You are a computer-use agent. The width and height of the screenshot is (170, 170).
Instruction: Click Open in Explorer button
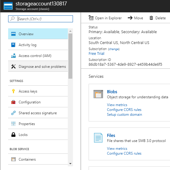tap(105, 18)
